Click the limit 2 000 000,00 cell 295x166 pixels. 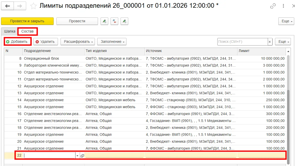pos(261,79)
